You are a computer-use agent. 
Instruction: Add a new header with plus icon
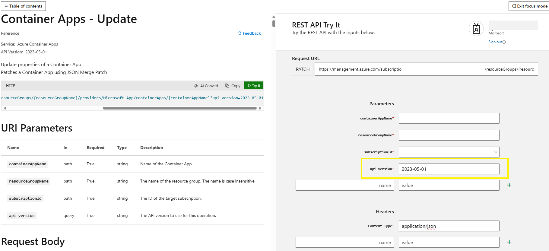[x=509, y=242]
